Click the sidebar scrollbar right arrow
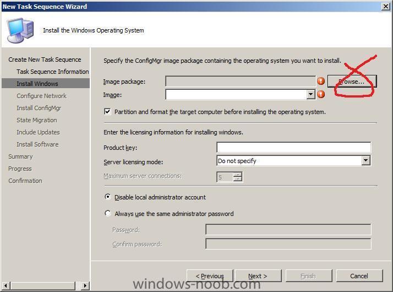 click(x=85, y=285)
